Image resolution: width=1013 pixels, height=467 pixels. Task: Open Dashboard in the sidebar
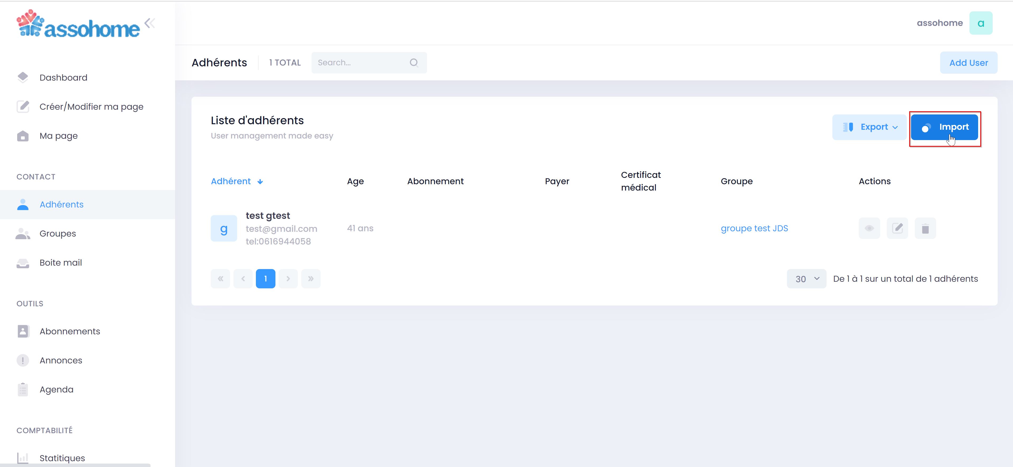(63, 77)
